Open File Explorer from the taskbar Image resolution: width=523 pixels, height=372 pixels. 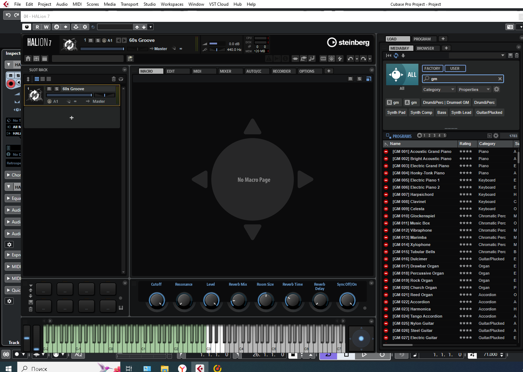[x=165, y=368]
